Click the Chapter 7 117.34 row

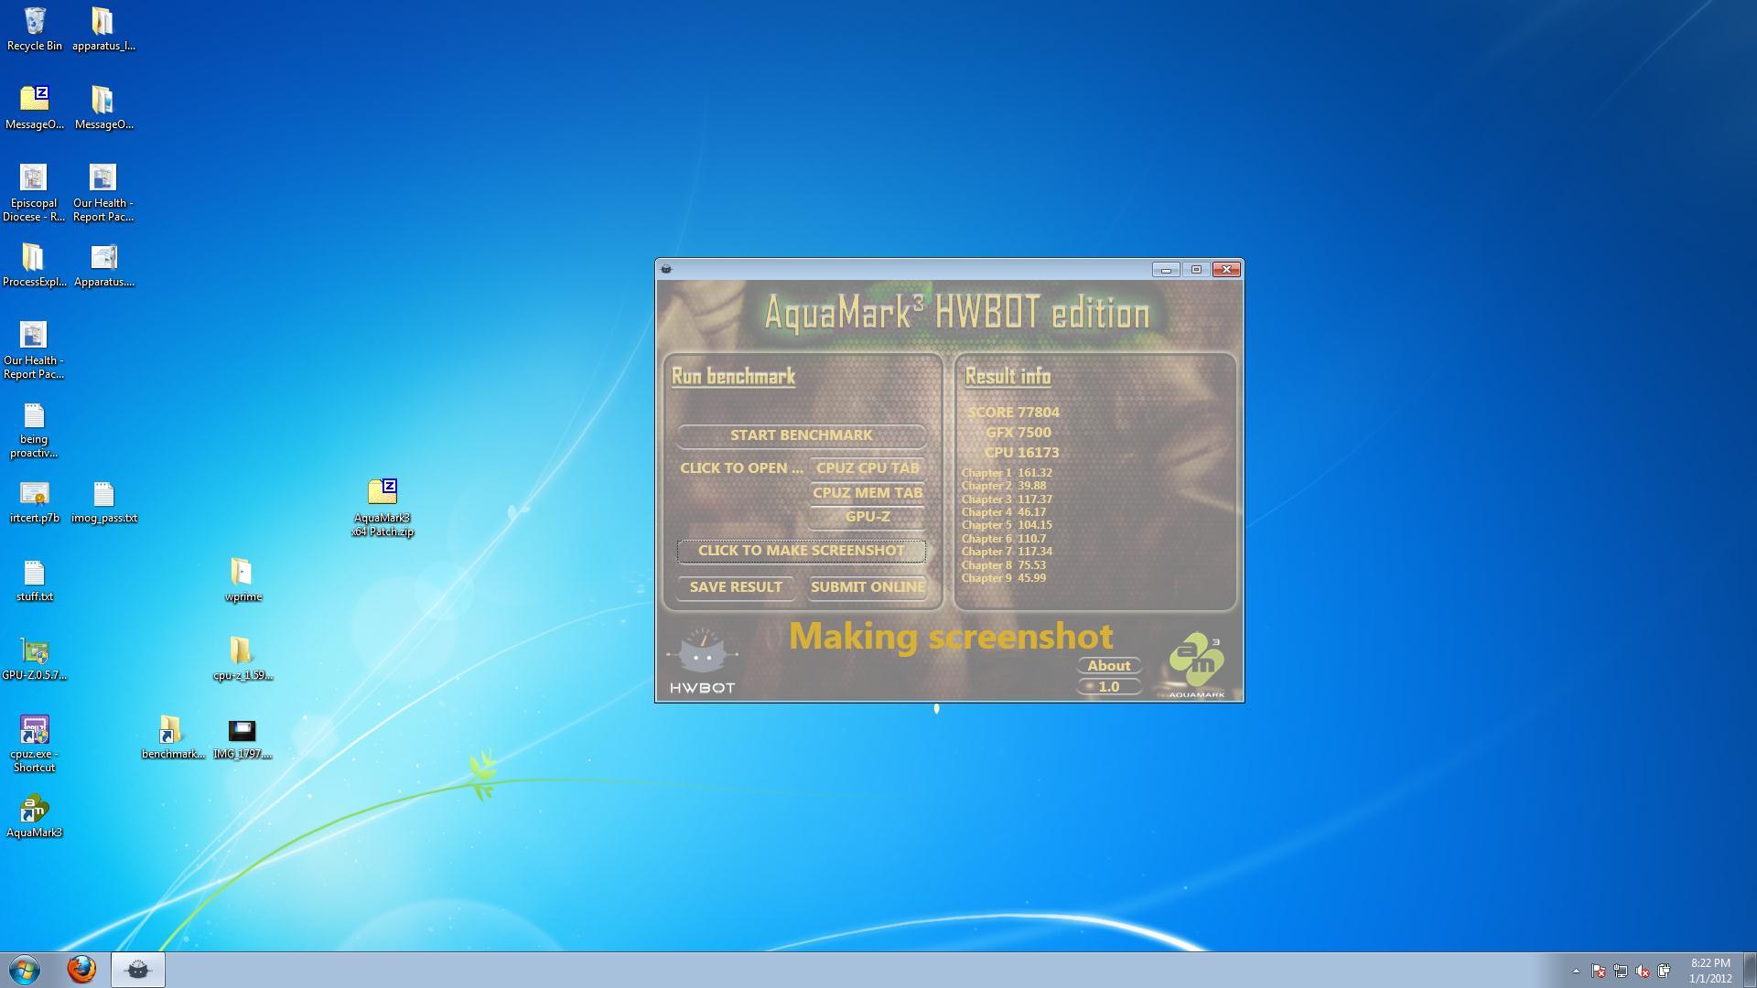pyautogui.click(x=1007, y=552)
